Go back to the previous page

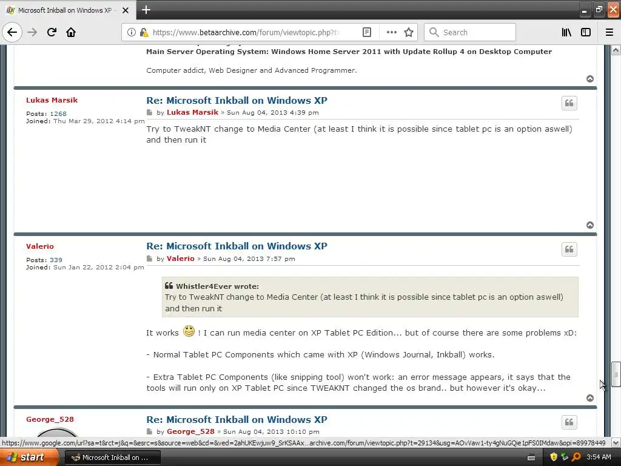coord(12,32)
